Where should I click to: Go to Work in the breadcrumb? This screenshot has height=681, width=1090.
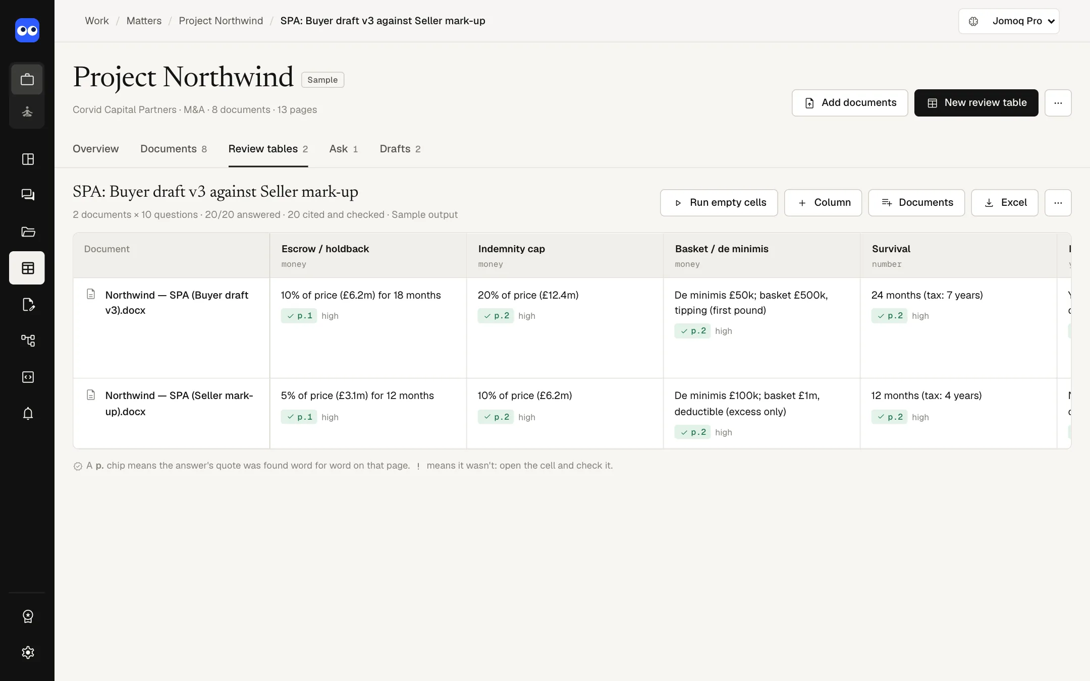click(x=97, y=21)
